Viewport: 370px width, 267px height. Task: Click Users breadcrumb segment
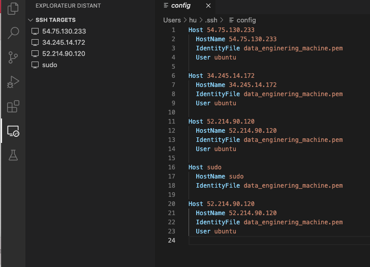pos(172,20)
